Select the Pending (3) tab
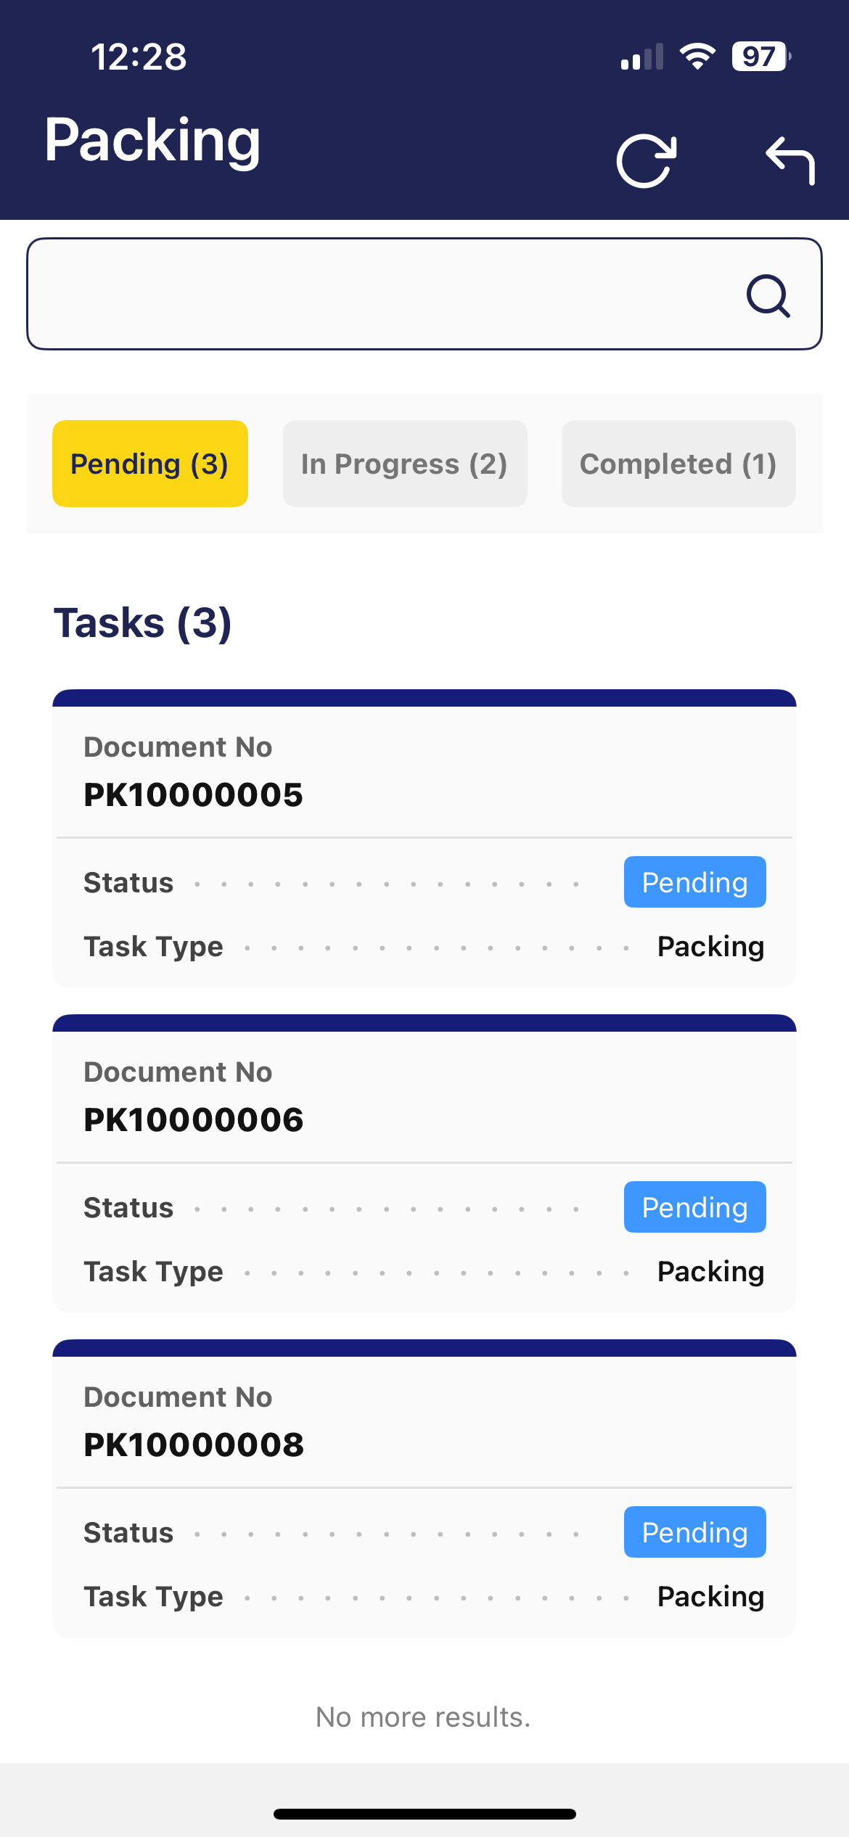The width and height of the screenshot is (849, 1837). click(150, 464)
